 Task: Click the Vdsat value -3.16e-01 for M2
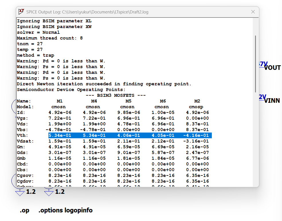click(x=196, y=141)
